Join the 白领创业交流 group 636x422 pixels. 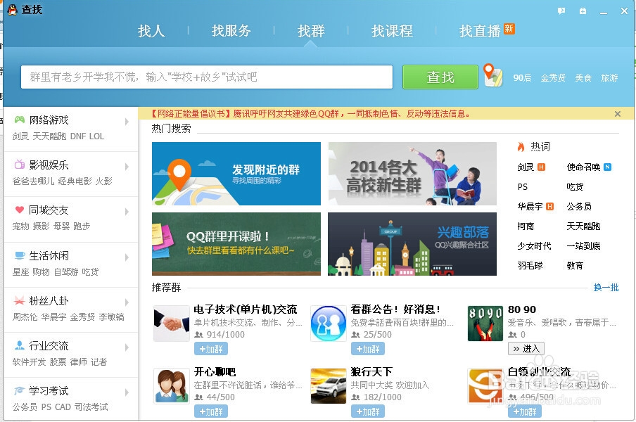point(524,411)
